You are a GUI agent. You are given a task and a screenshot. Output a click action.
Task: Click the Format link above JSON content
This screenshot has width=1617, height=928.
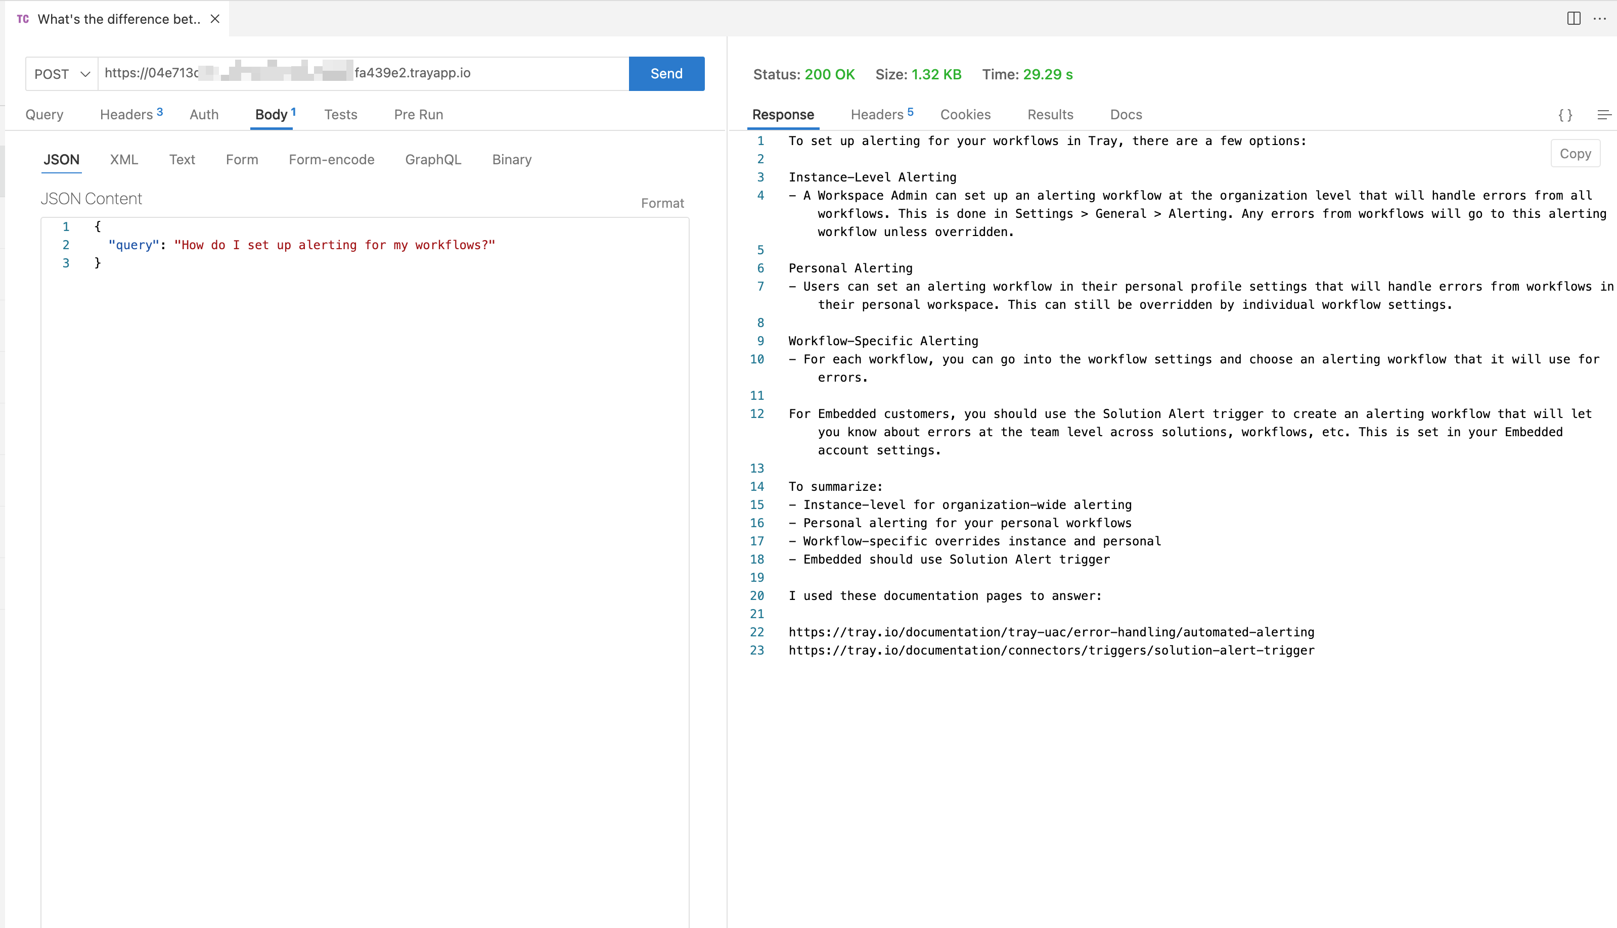662,203
